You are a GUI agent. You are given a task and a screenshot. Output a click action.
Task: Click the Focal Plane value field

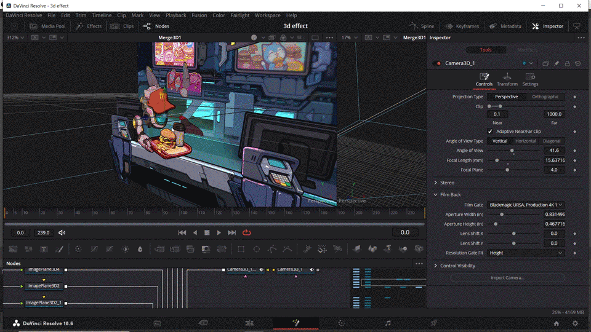coord(554,170)
